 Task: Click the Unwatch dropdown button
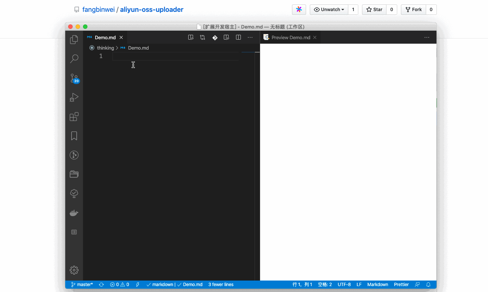329,10
